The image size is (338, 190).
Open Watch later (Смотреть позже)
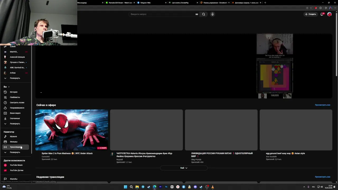(x=16, y=103)
